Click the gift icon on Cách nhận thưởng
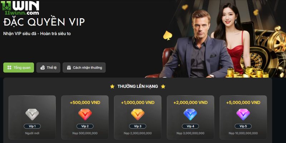This screenshot has width=286, height=143. coord(69,68)
